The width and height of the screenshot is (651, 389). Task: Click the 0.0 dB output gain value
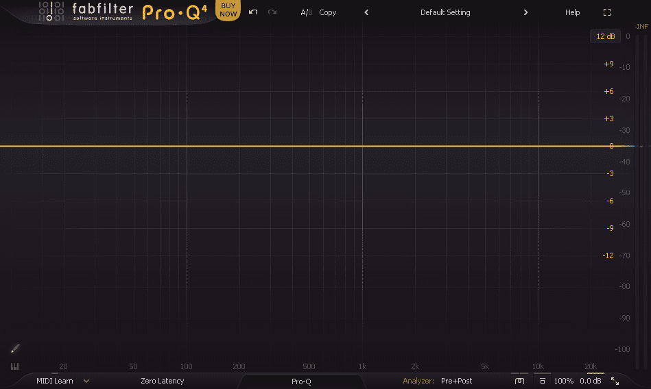(591, 381)
